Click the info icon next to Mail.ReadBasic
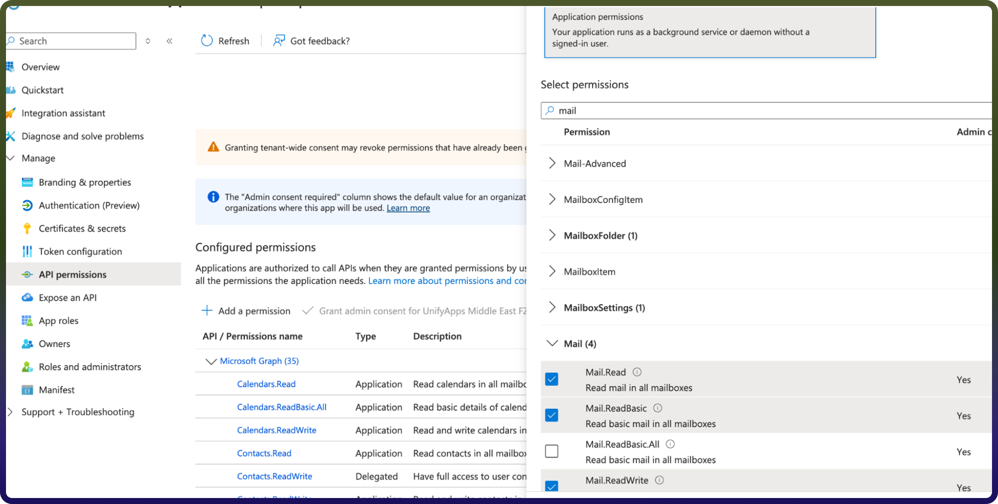The height and width of the screenshot is (504, 998). (x=658, y=408)
